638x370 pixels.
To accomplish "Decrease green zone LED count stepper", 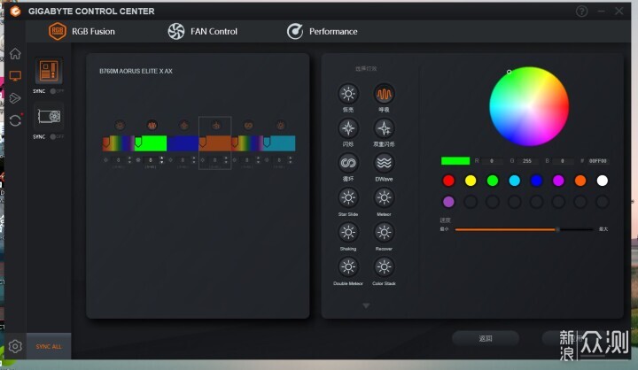I will (161, 162).
